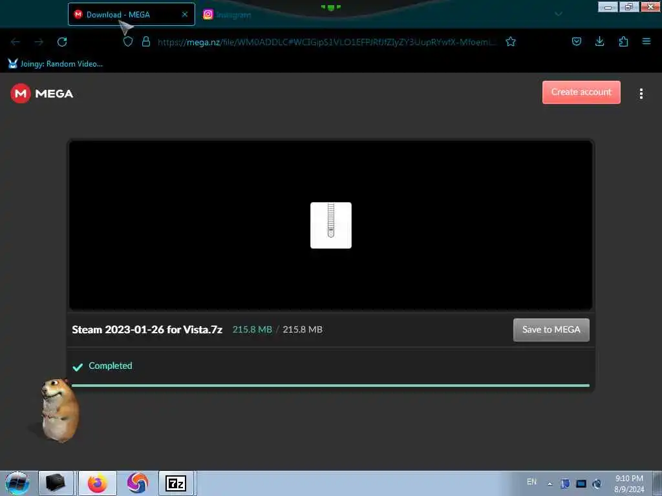The width and height of the screenshot is (662, 496).
Task: Open 7-Zip from the taskbar
Action: pos(176,483)
